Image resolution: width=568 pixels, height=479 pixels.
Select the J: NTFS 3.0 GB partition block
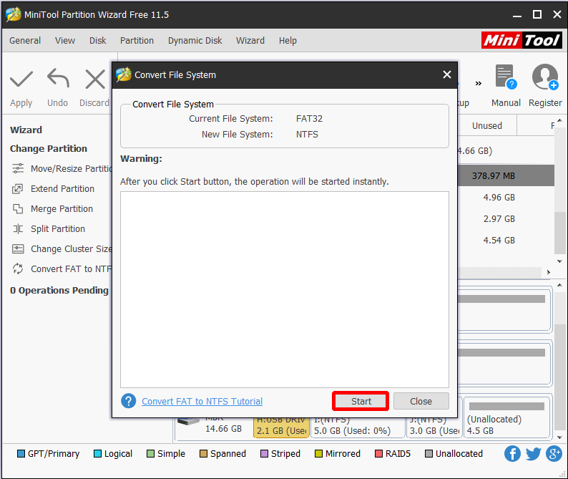pyautogui.click(x=434, y=427)
